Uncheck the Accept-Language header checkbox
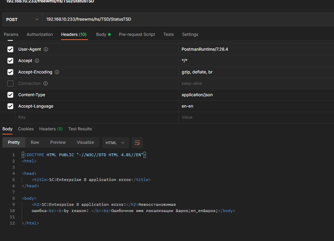Viewport: 334px width, 241px height. (10, 106)
